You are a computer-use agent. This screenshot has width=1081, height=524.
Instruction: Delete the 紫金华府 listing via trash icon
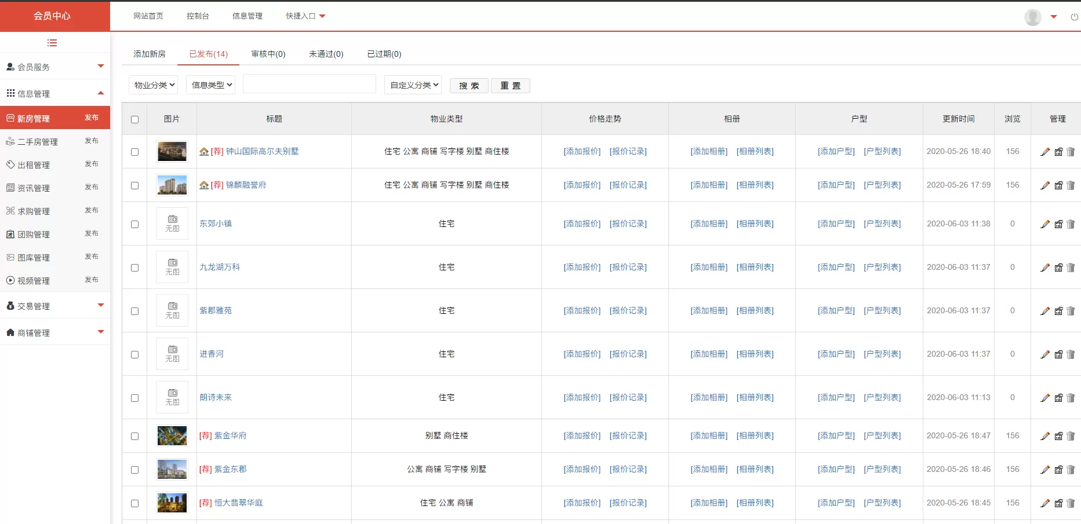(x=1071, y=436)
